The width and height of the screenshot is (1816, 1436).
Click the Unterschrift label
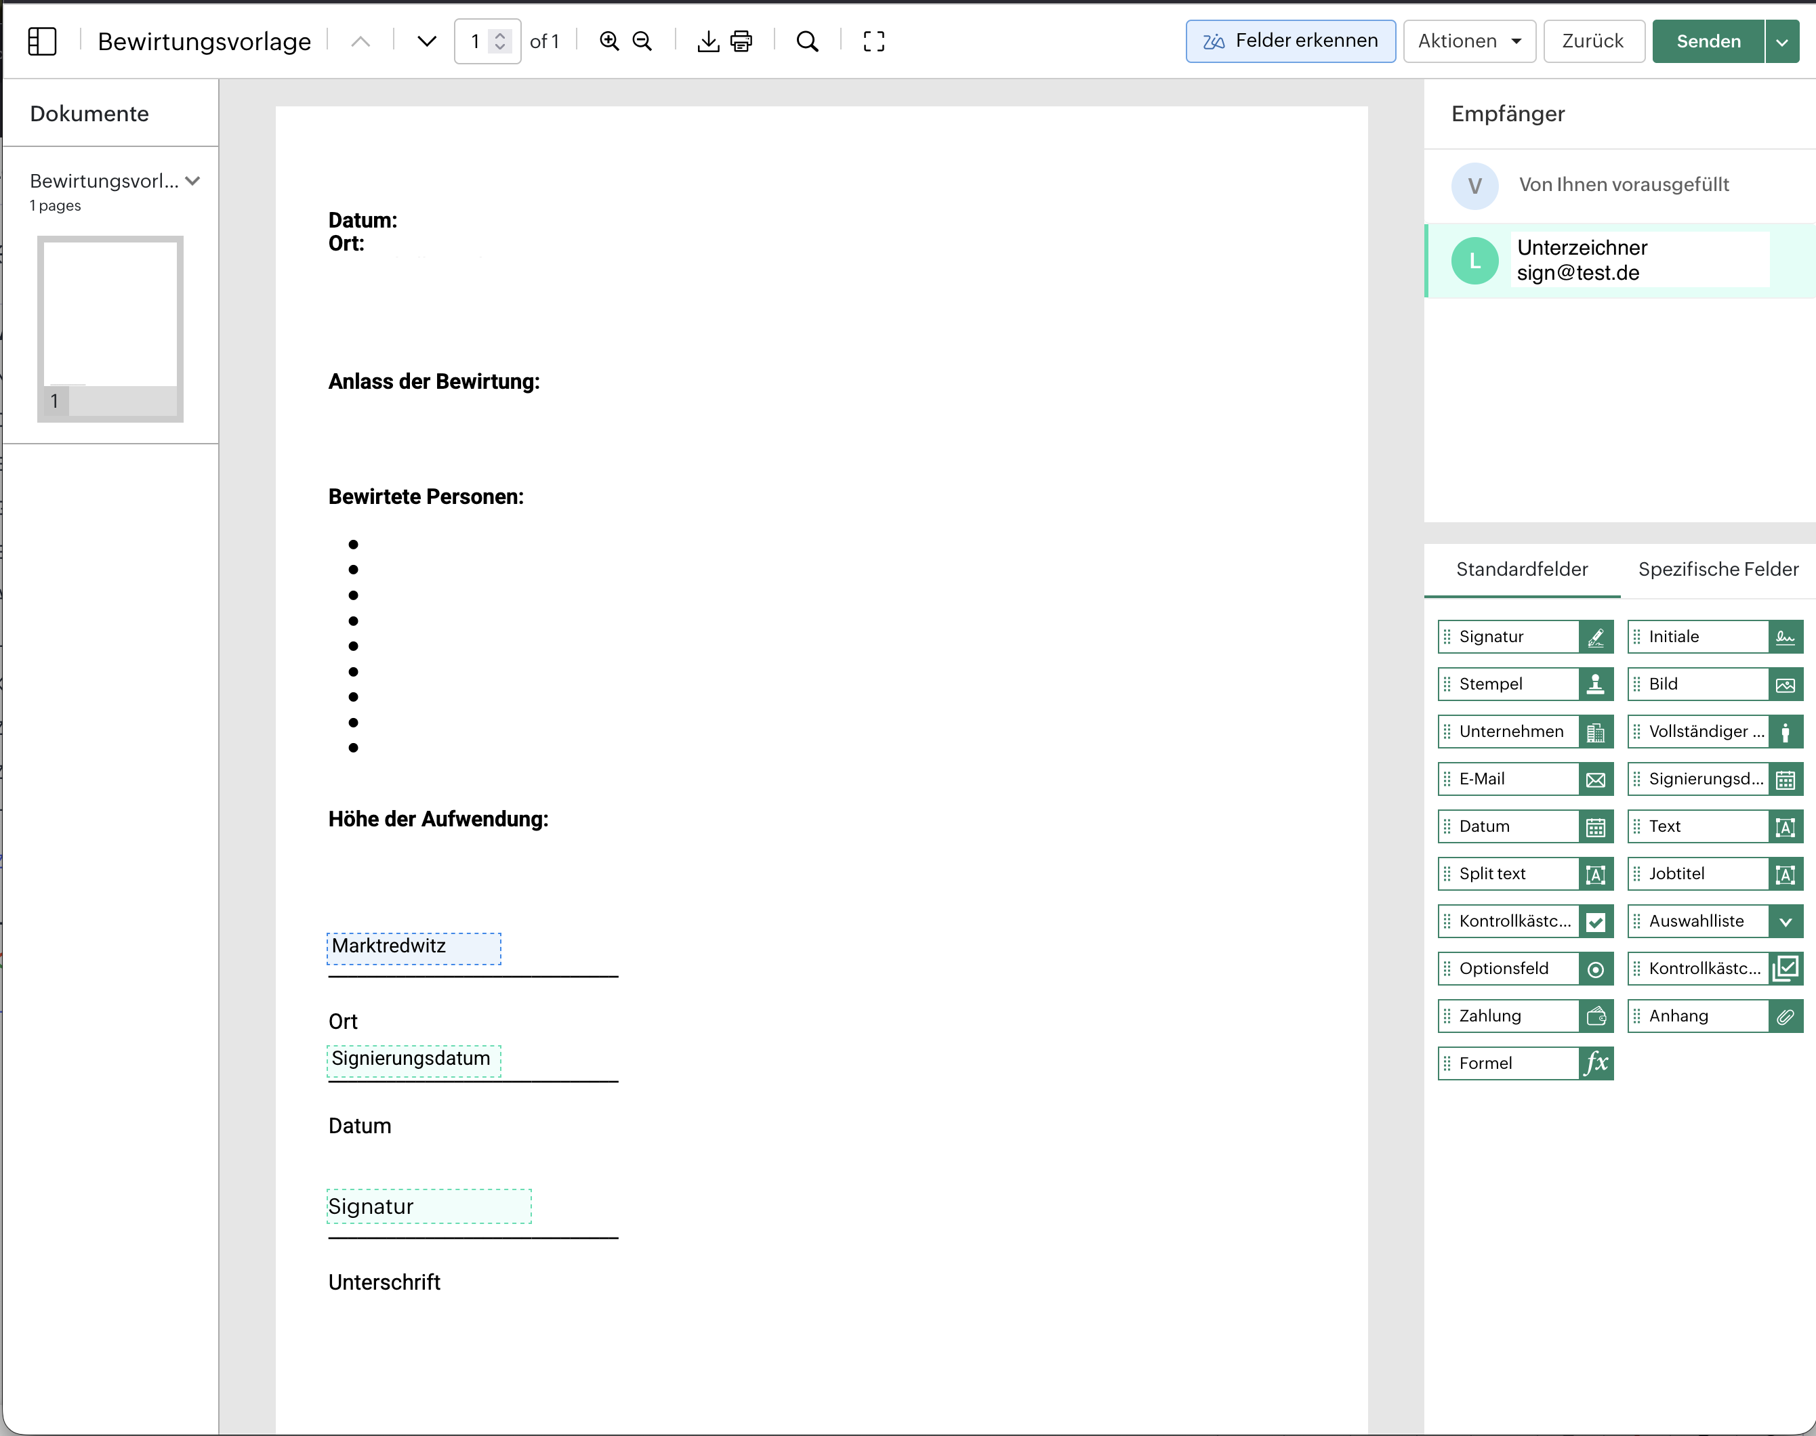384,1282
